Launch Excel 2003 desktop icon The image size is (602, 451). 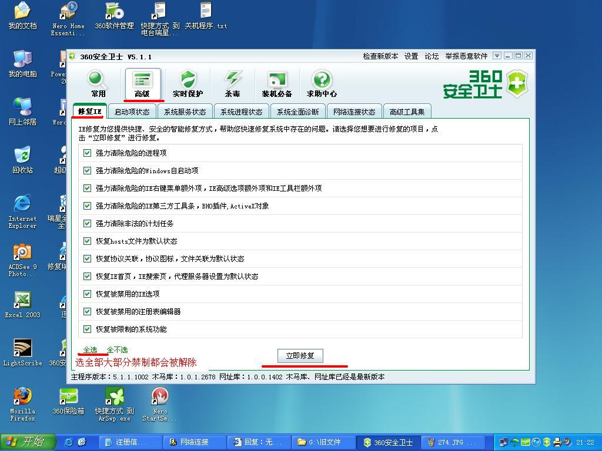tap(22, 305)
